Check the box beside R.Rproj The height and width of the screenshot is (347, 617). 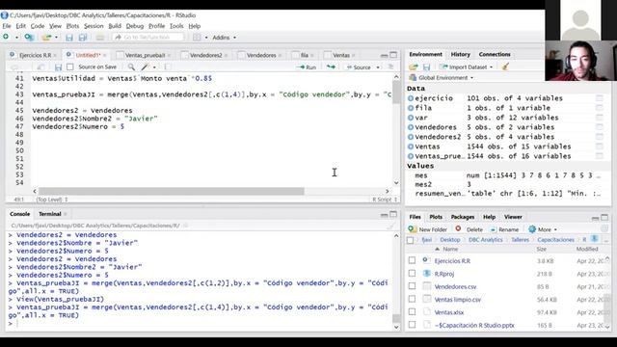pyautogui.click(x=412, y=274)
